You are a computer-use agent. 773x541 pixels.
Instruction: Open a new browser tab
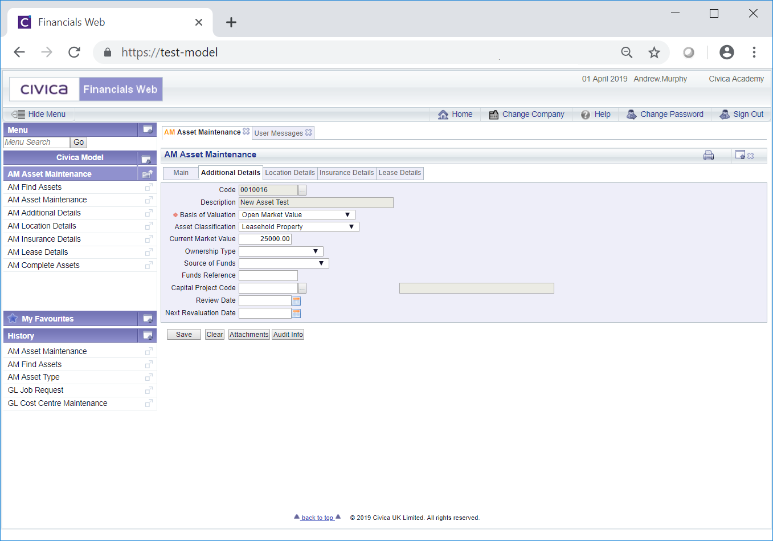point(231,22)
